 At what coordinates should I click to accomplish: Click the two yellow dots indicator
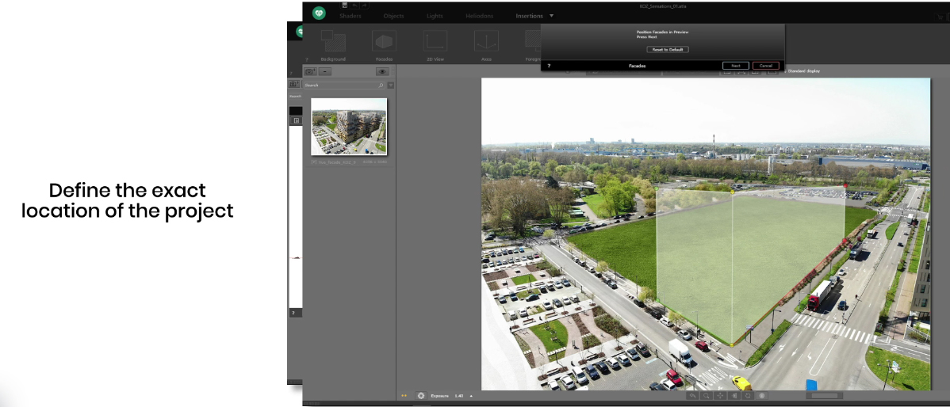(x=404, y=396)
